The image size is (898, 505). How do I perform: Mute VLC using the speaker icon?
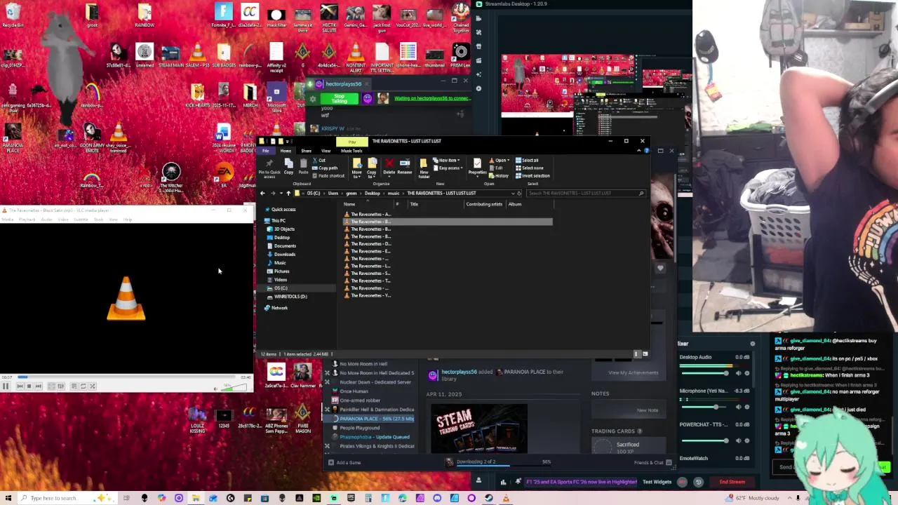[215, 389]
